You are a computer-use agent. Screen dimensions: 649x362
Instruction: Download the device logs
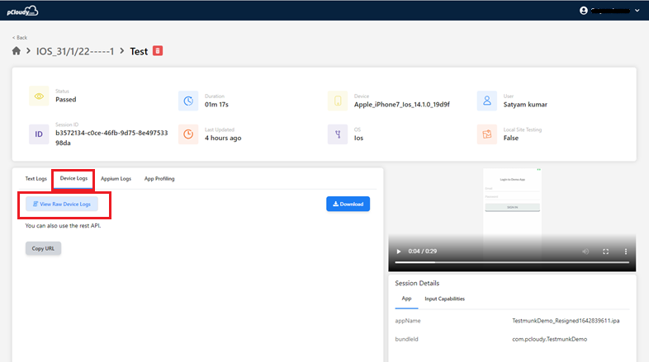(348, 204)
